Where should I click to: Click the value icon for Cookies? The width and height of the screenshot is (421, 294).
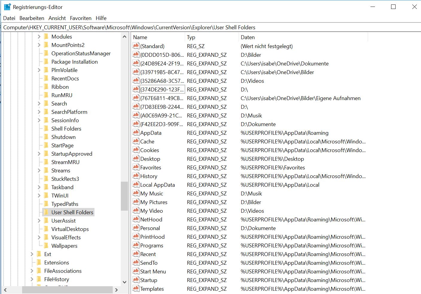click(136, 150)
